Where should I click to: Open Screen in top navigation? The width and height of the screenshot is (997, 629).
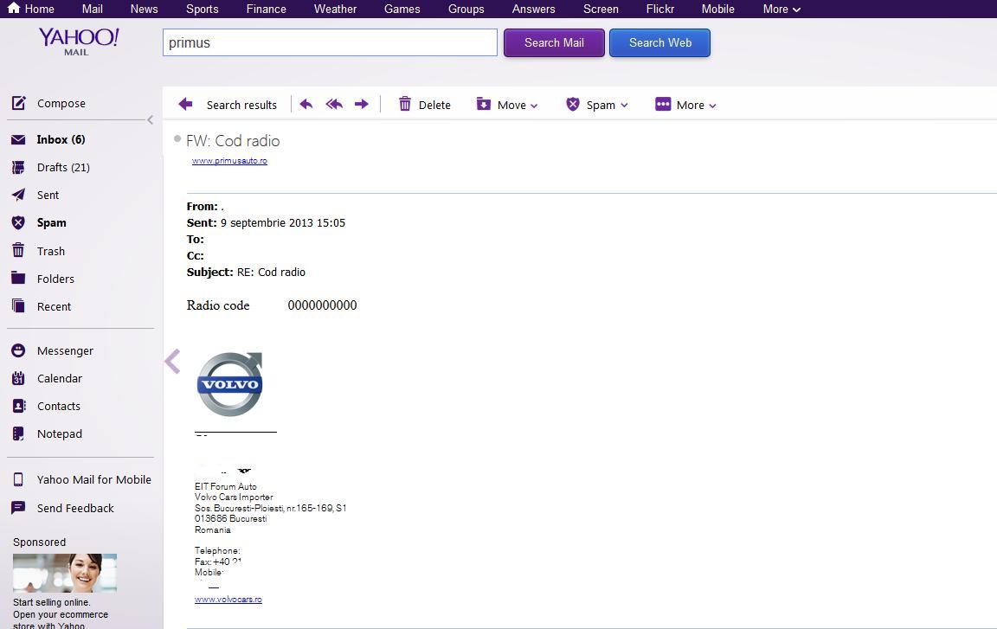[601, 9]
